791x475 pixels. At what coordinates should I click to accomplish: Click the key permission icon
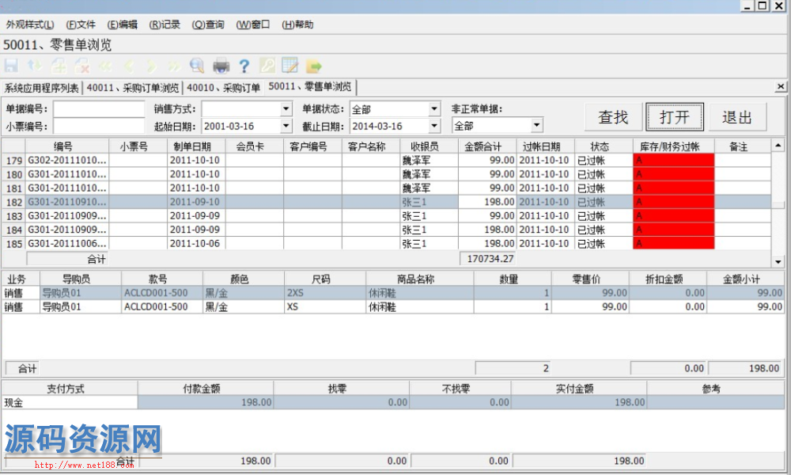(267, 66)
